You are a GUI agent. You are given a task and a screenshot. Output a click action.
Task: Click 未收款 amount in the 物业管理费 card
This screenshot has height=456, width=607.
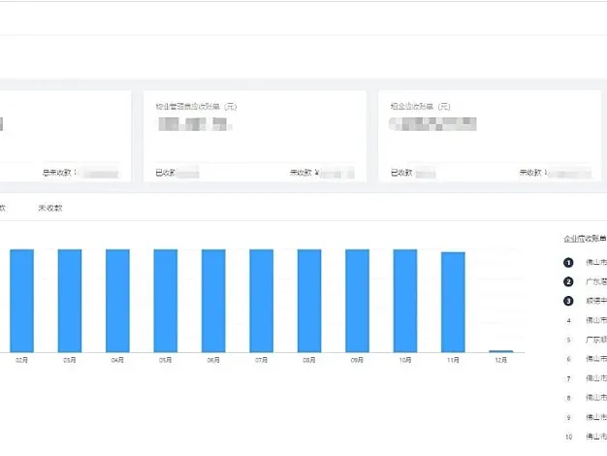coord(322,173)
